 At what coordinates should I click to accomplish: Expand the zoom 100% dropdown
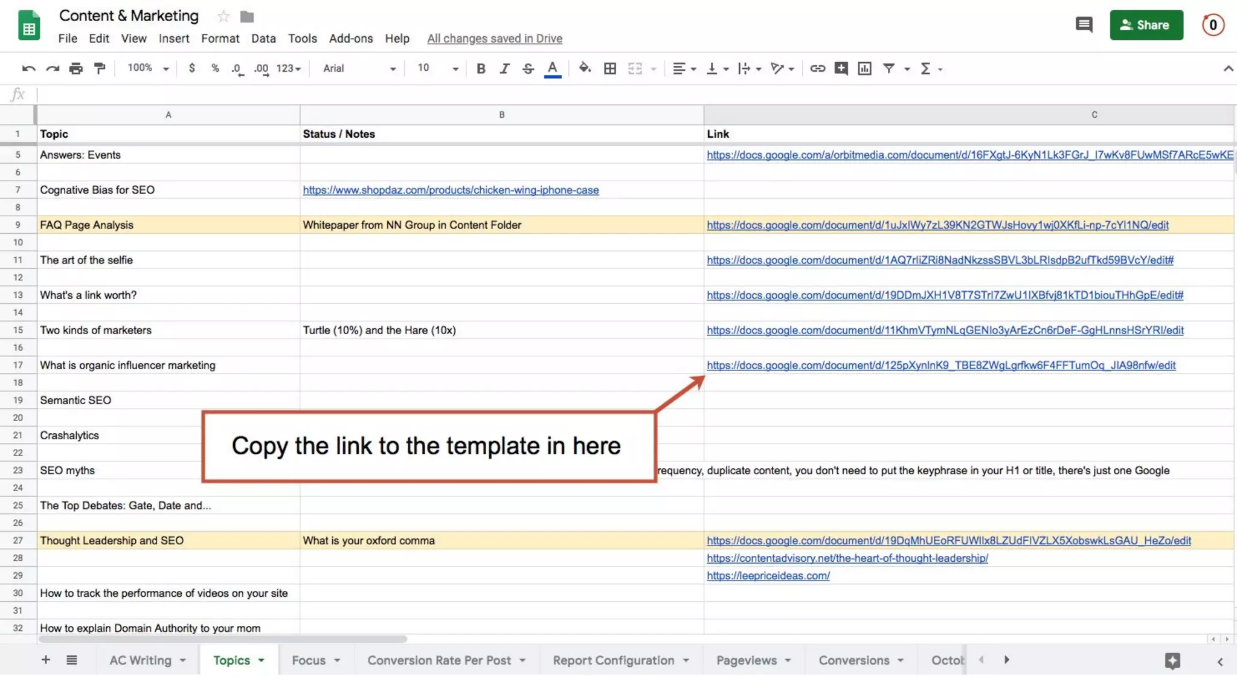tap(148, 68)
